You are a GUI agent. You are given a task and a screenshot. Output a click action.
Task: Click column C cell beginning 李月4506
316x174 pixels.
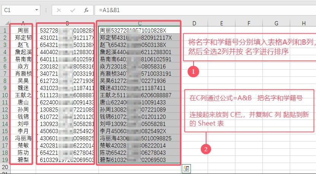tap(140, 131)
